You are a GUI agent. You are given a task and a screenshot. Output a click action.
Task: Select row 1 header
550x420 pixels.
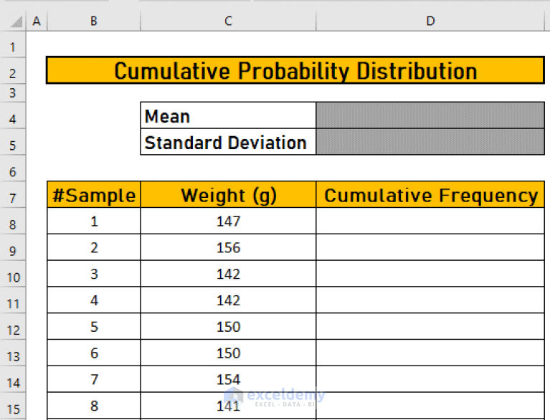tap(13, 44)
